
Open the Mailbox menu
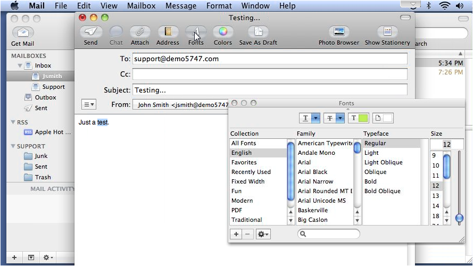pos(141,5)
